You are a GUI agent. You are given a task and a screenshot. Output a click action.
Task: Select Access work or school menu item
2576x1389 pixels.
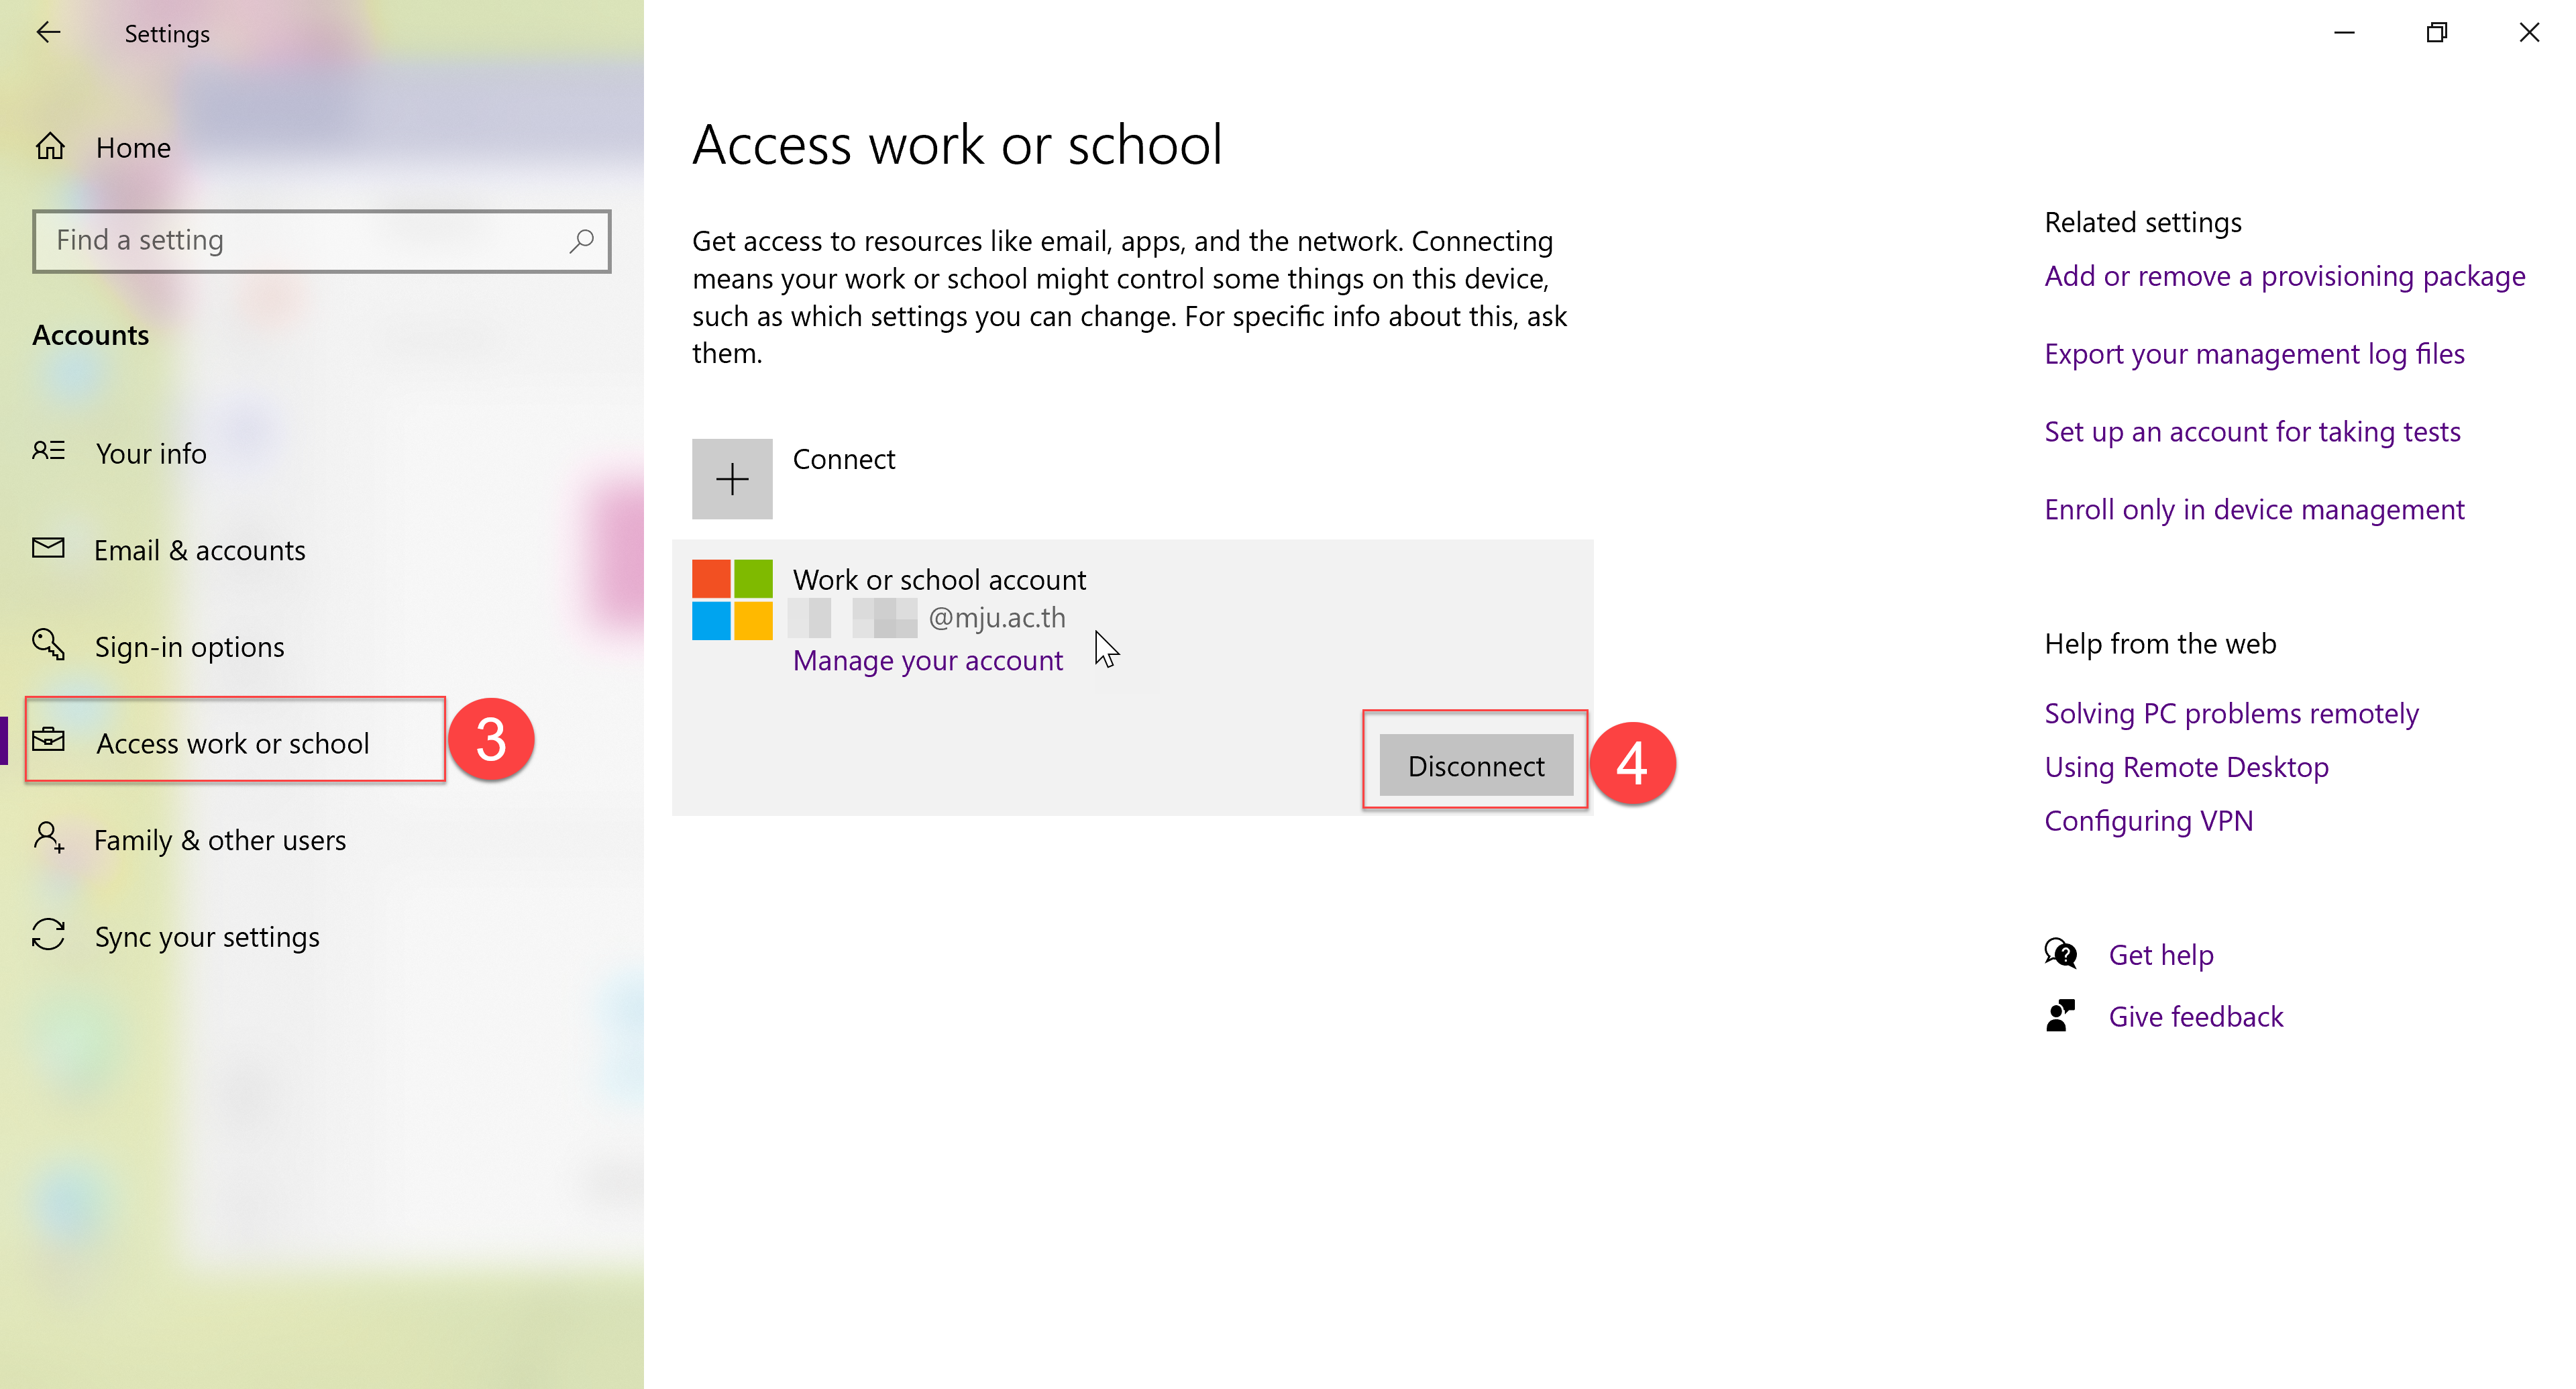[232, 743]
